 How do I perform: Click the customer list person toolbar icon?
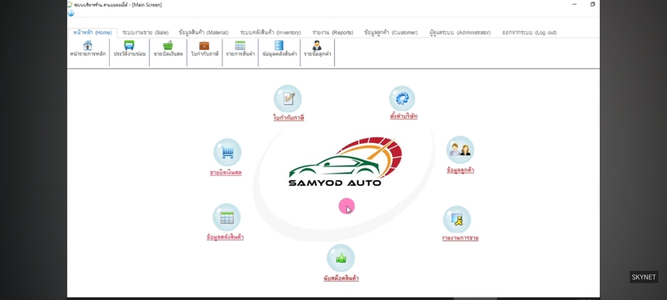[317, 46]
